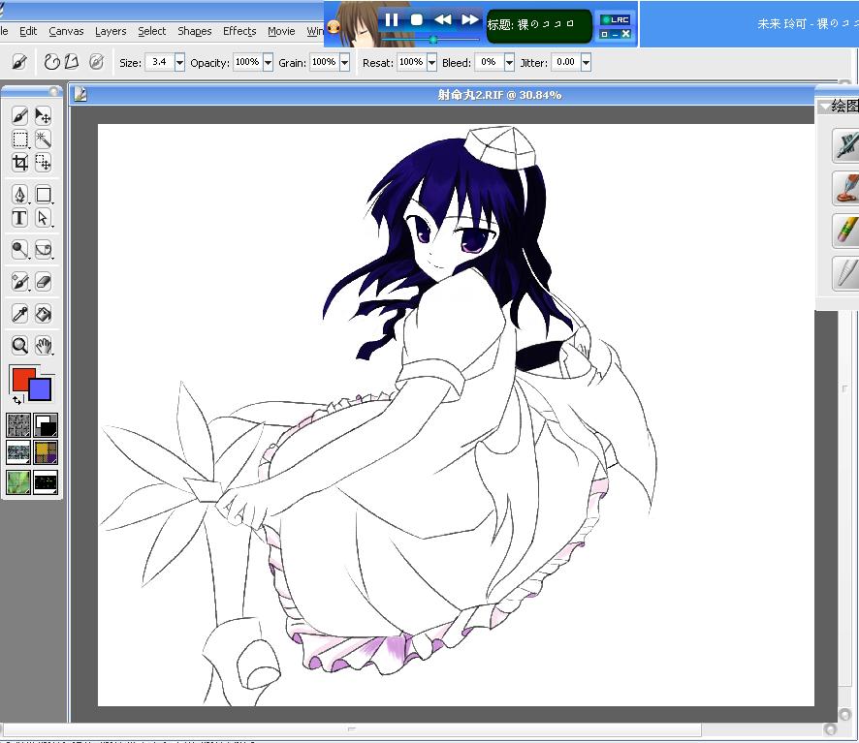859x743 pixels.
Task: Select the Selection Adjuster tool
Action: point(43,163)
